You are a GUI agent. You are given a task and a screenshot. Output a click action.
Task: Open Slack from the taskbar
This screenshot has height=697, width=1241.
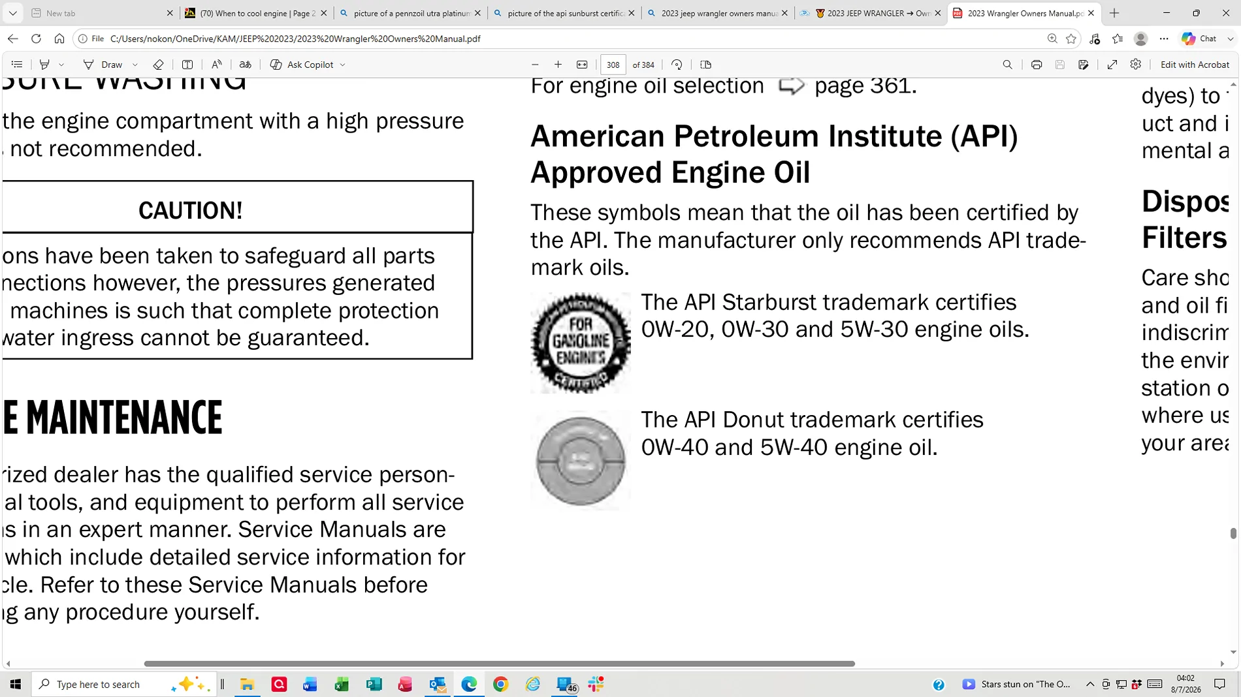[596, 684]
